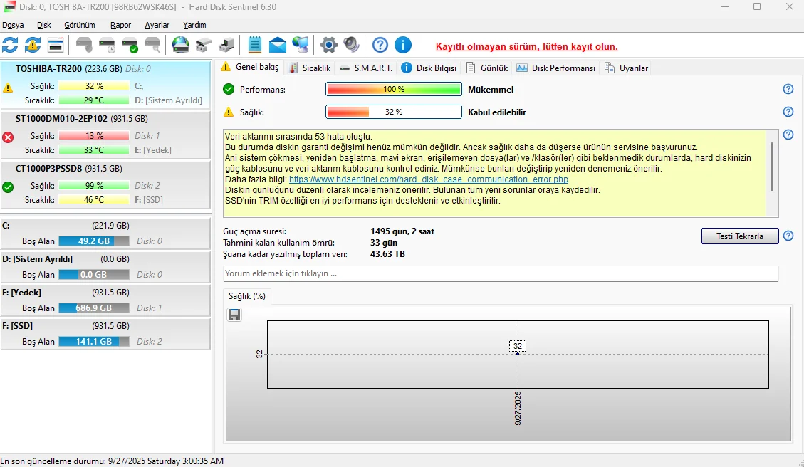Click the Performans 100 % bar
Screen dimensions: 804x467
pos(394,89)
